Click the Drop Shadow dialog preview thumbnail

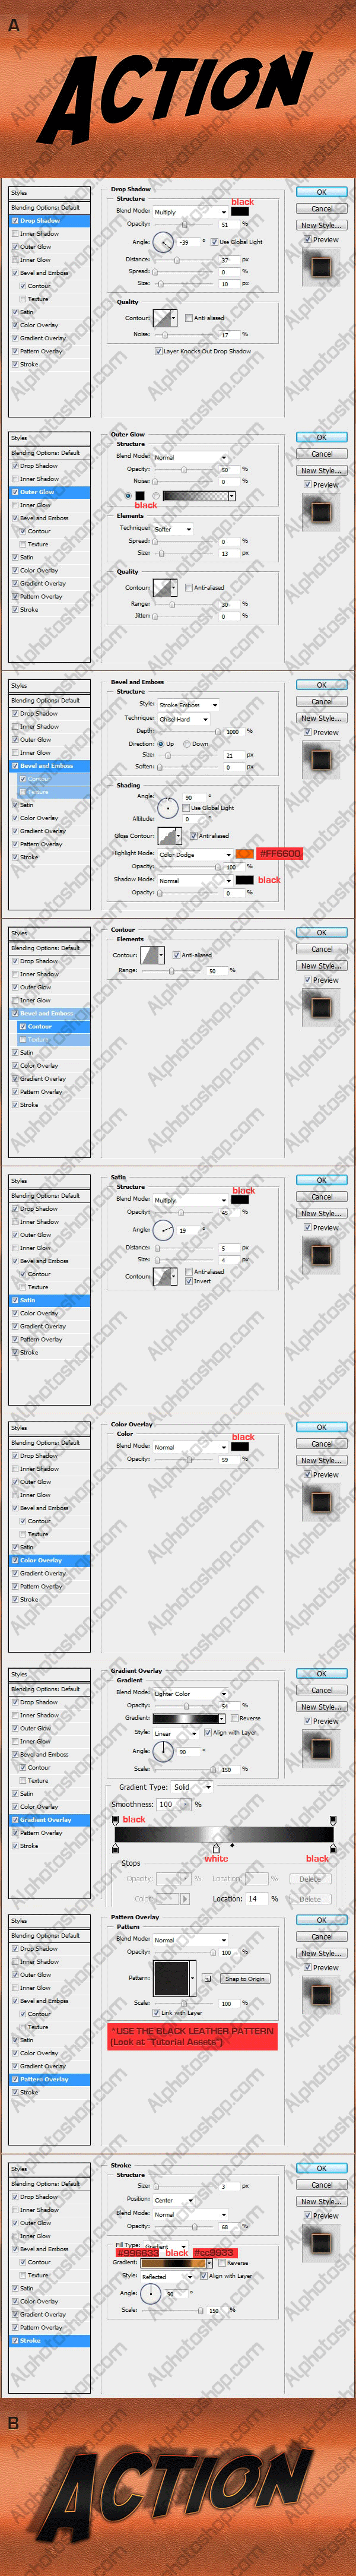(320, 266)
